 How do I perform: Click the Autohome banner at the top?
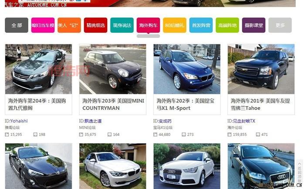pyautogui.click(x=150, y=3)
